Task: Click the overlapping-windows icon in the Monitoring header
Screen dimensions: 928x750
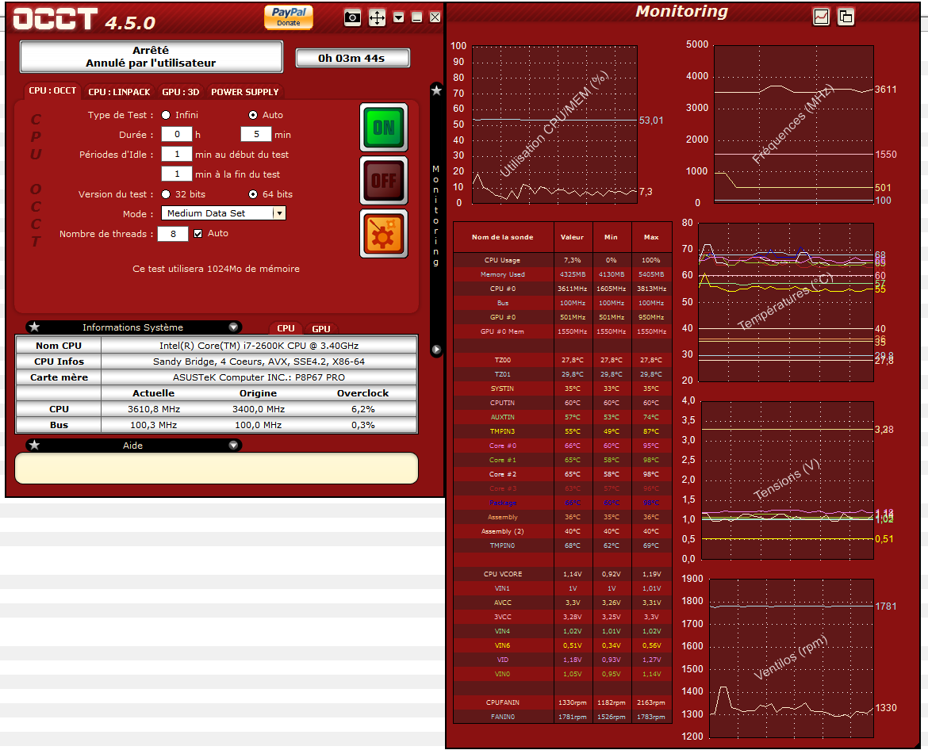Action: pyautogui.click(x=846, y=17)
